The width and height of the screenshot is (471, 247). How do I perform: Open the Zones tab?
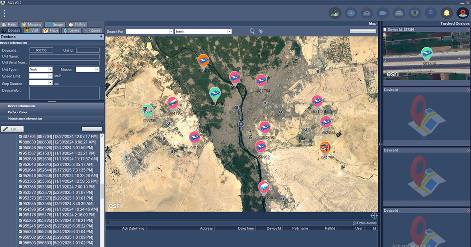[93, 31]
